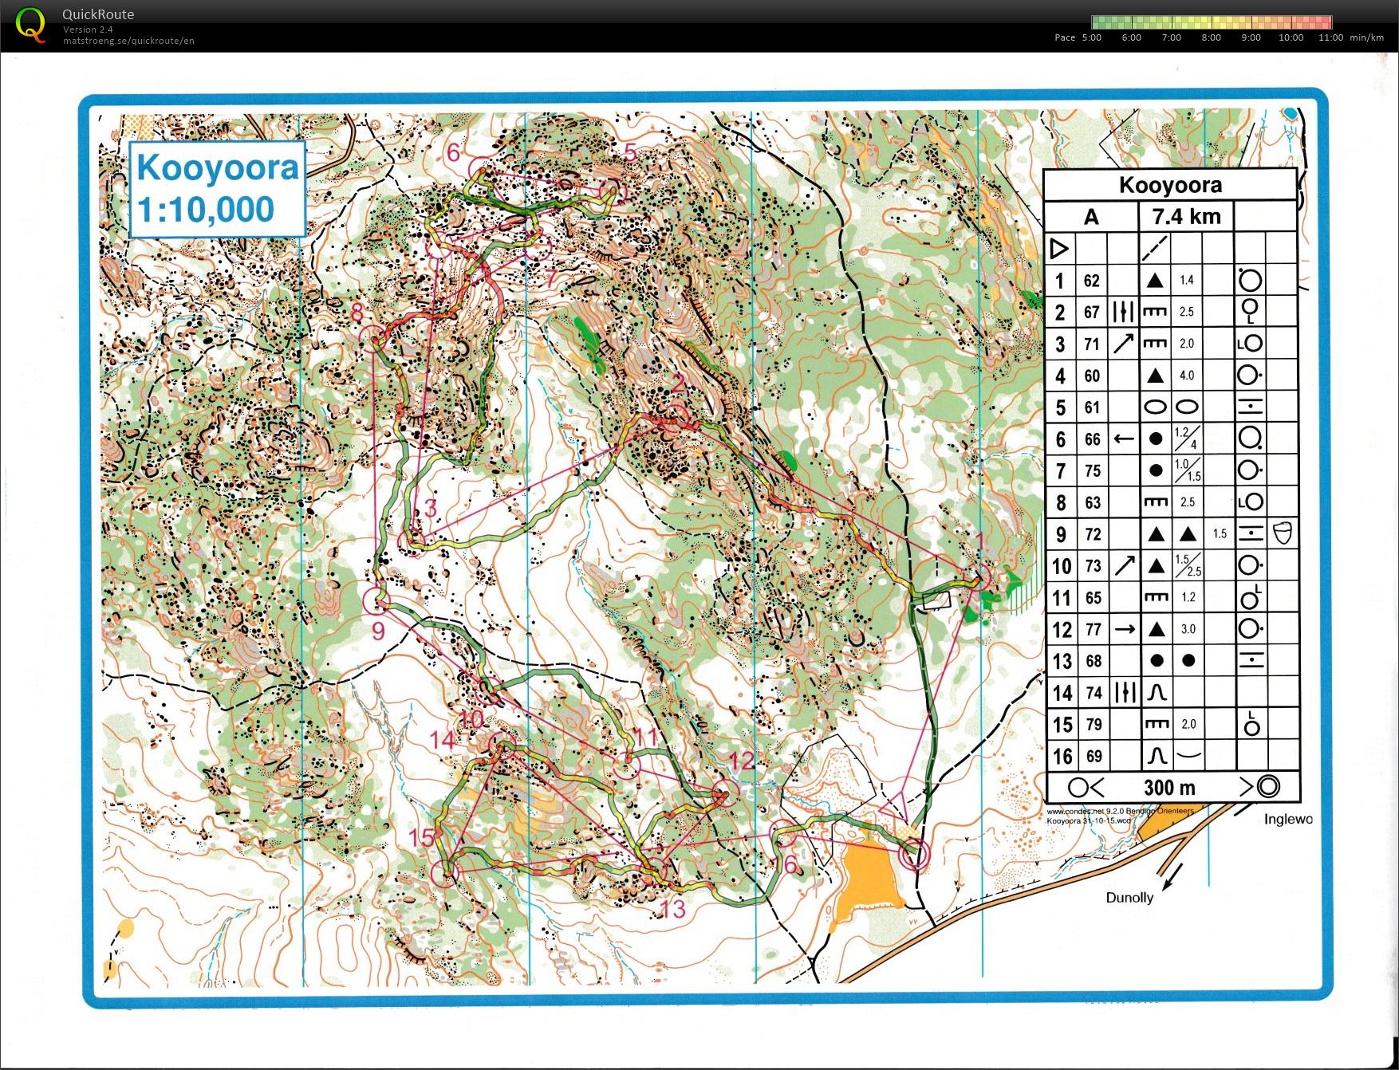Screen dimensions: 1399x1070
Task: Click control circle 9 on the map
Action: point(376,600)
